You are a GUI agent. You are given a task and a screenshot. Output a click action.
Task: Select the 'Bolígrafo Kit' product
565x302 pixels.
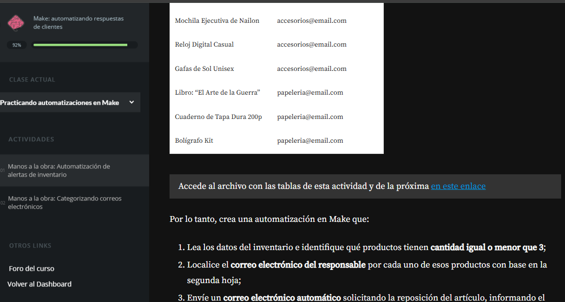click(x=195, y=140)
